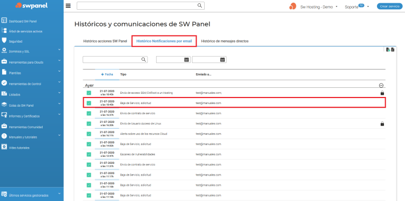Screen dimensions: 405x201
Task: Click the notifications filter text field
Action: [x=115, y=60]
